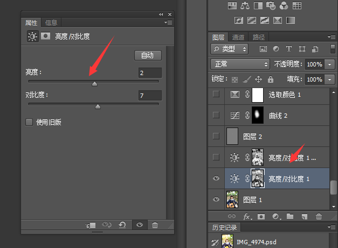Click the Posterize adjustment icon

252,21
